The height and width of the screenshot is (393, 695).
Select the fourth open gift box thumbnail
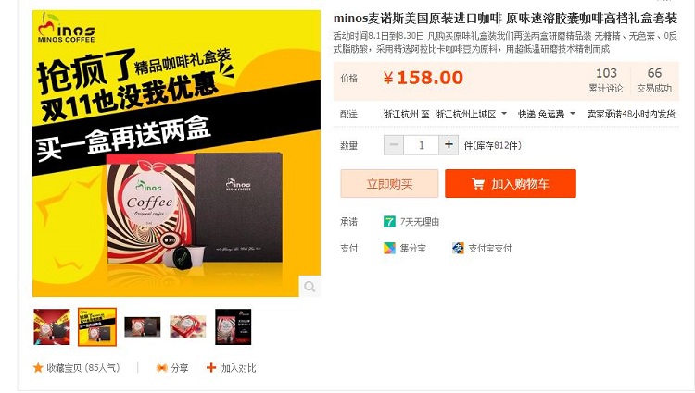click(x=188, y=326)
